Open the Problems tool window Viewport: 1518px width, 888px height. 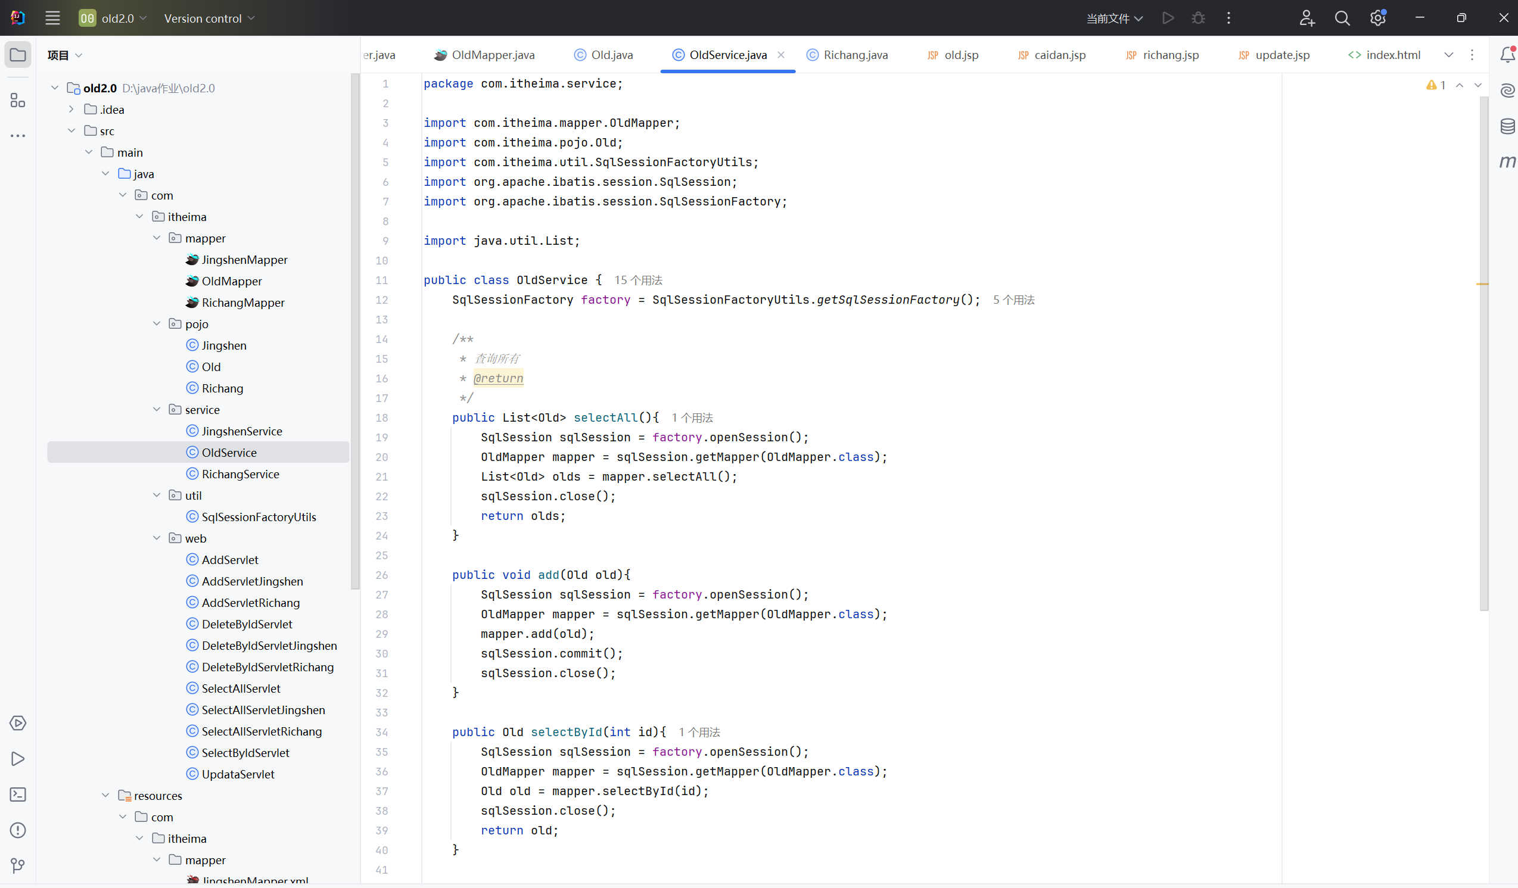(18, 830)
